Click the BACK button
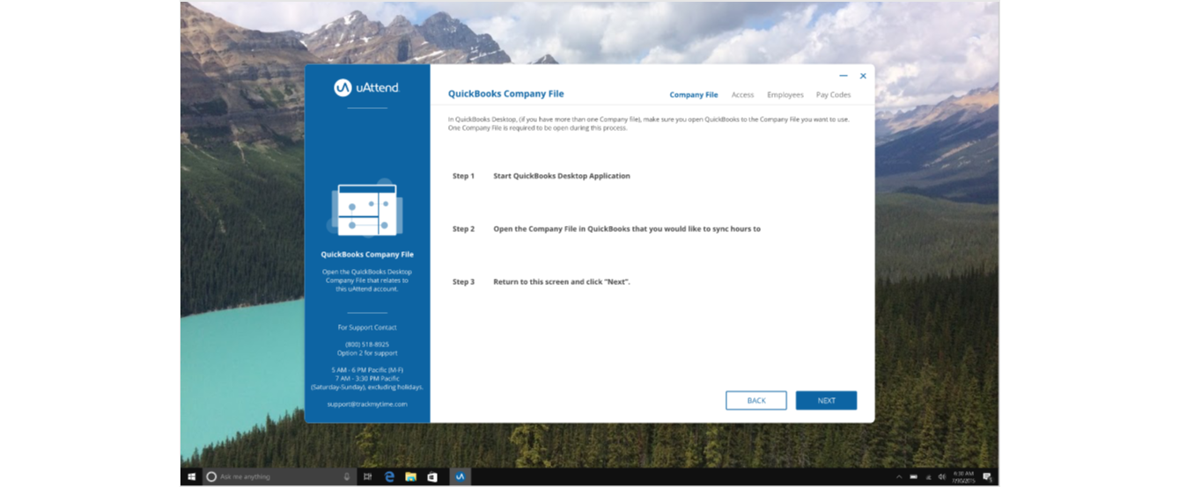 tap(755, 400)
